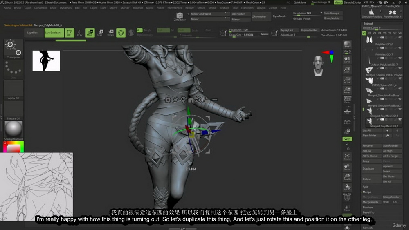409x230 pixels.
Task: Click the QuickSave button
Action: click(300, 2)
